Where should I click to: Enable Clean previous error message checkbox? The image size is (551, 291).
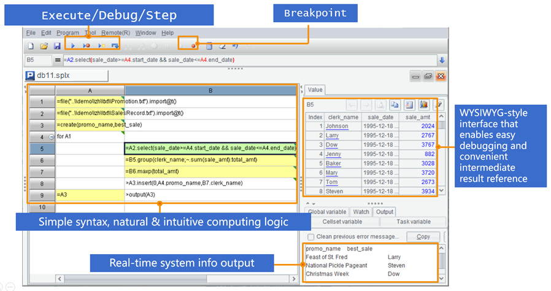click(x=311, y=236)
